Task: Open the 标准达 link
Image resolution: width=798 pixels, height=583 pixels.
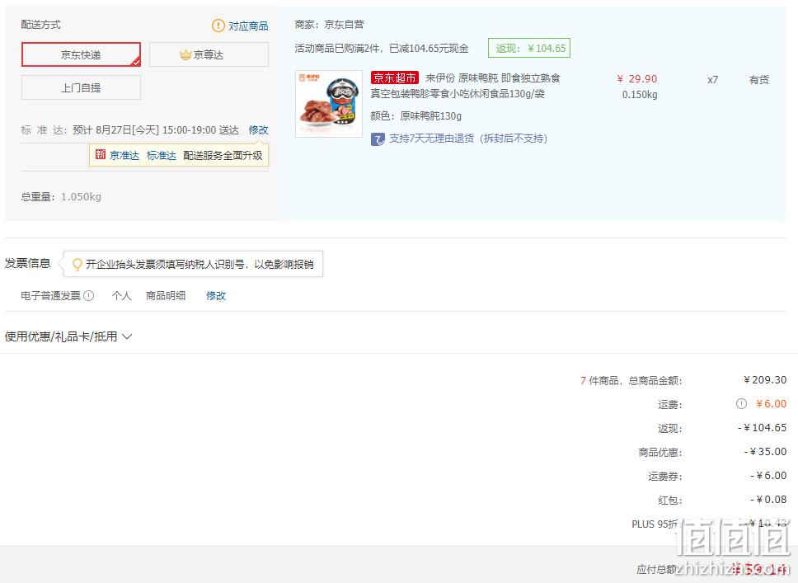Action: (x=162, y=155)
